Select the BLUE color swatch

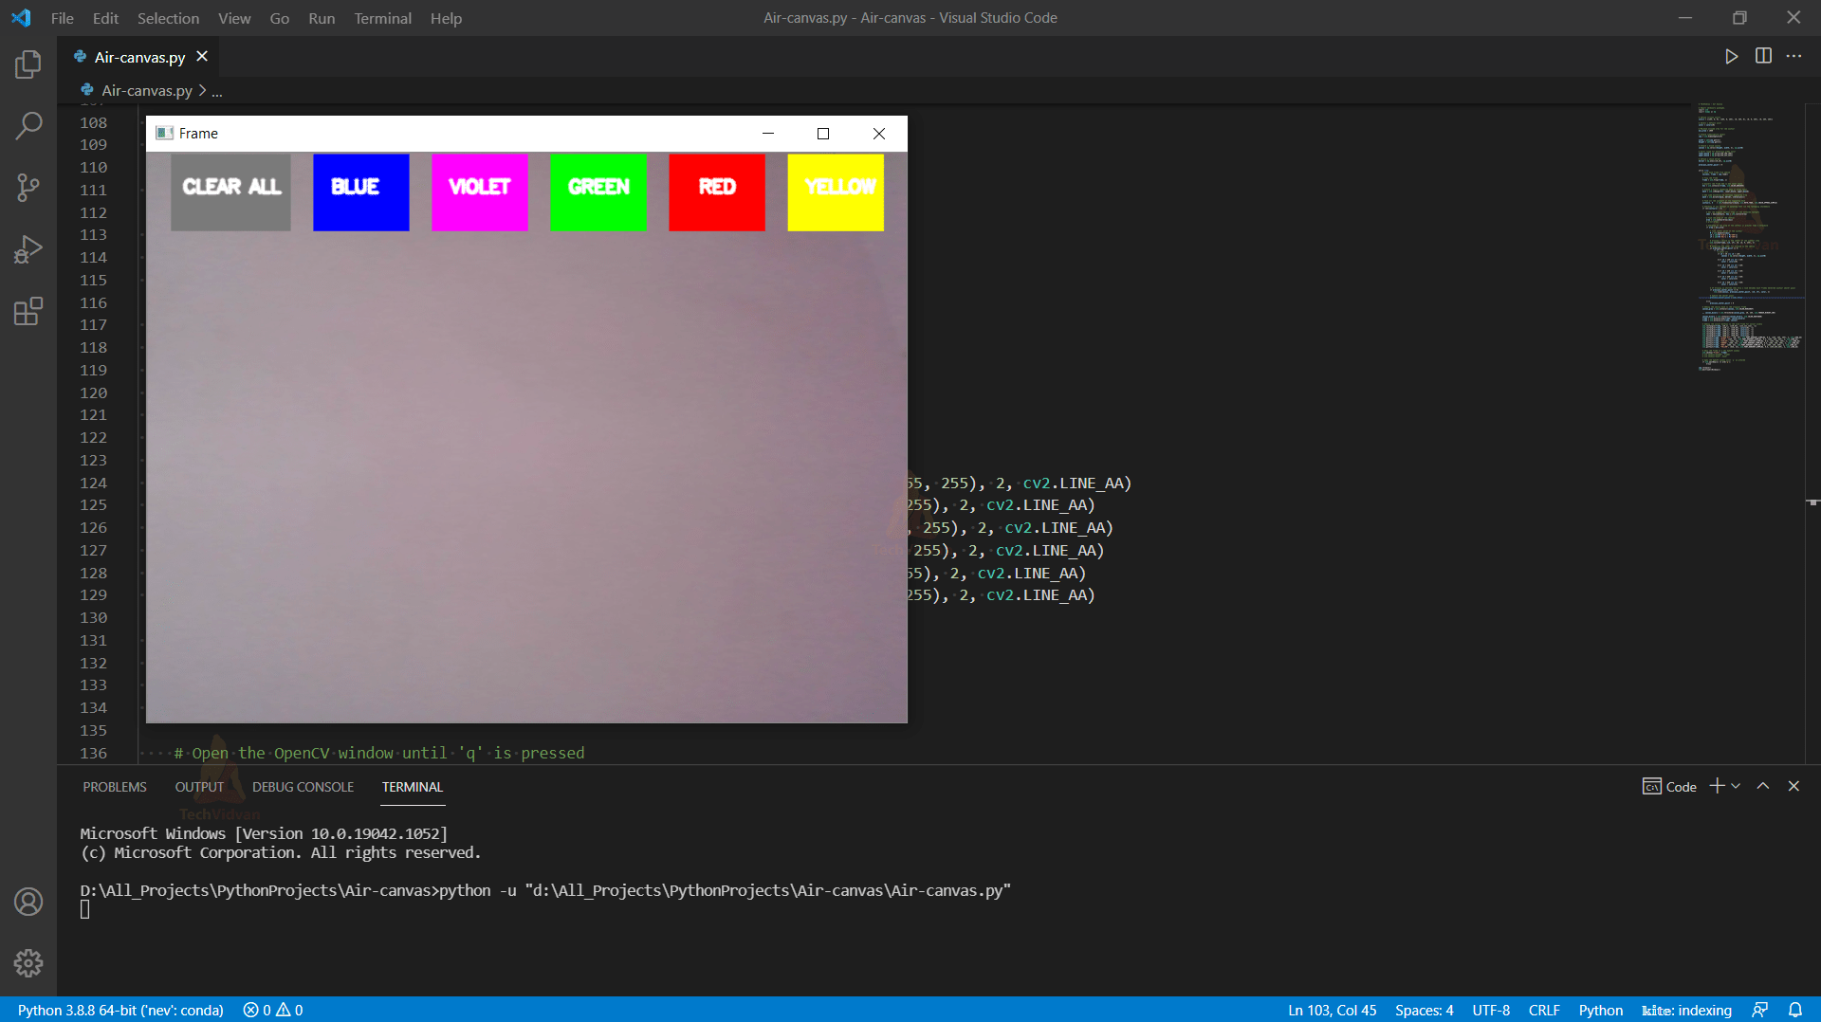tap(360, 192)
